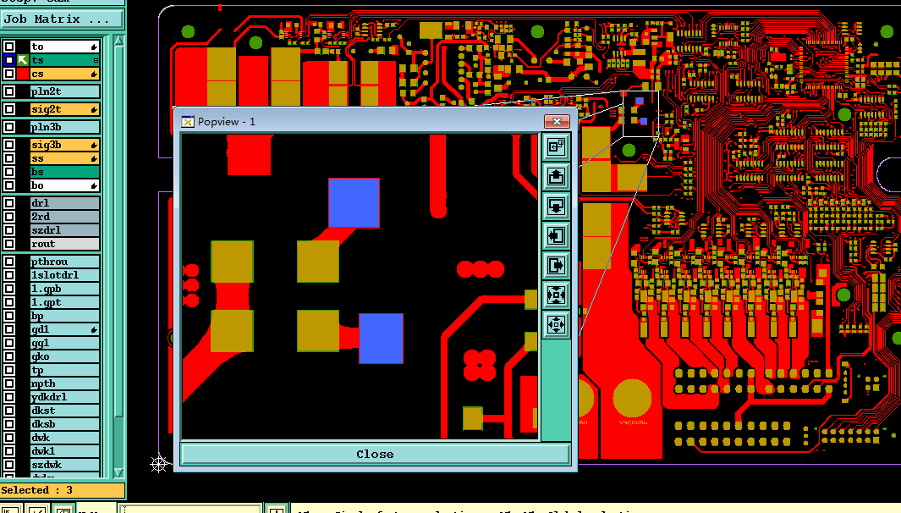901x513 pixels.
Task: Zoom out using outward arrows icon
Action: [x=556, y=325]
